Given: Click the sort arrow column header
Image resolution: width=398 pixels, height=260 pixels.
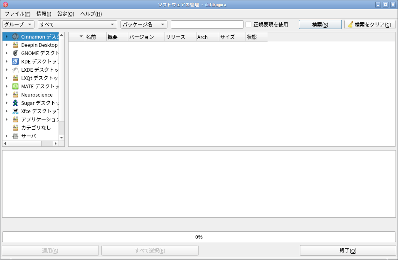Looking at the screenshot, I should point(77,37).
